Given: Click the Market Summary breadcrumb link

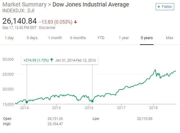Looking at the screenshot, I should 24,5.
